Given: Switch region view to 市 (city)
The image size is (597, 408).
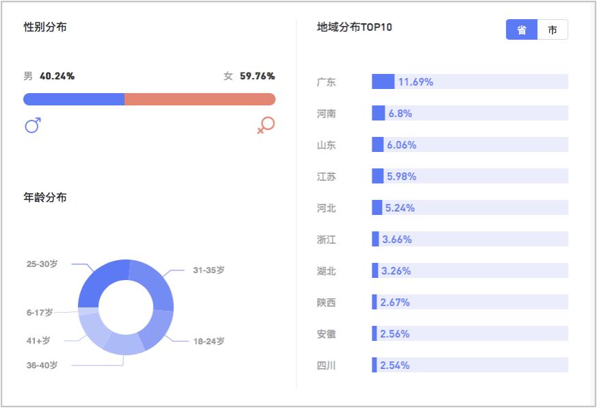Looking at the screenshot, I should point(552,30).
